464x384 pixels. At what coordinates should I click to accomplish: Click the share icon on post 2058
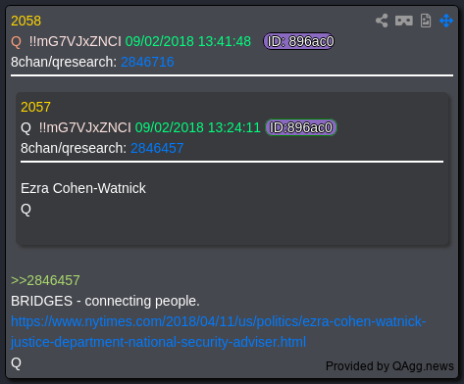click(382, 21)
